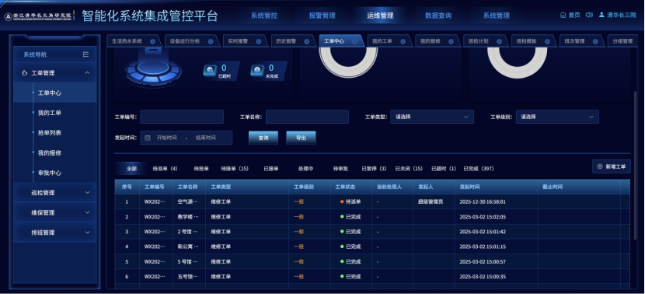Open 系统管控 top menu
Screen dimensions: 645x294
[264, 16]
